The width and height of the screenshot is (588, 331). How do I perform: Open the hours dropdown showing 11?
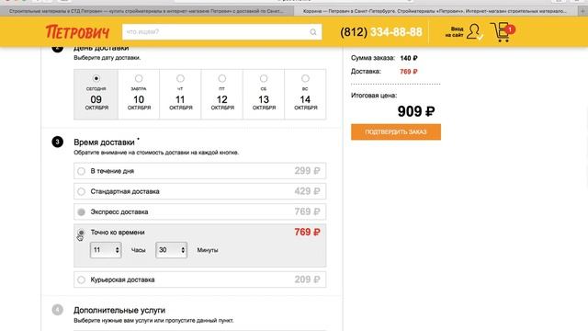(x=106, y=250)
